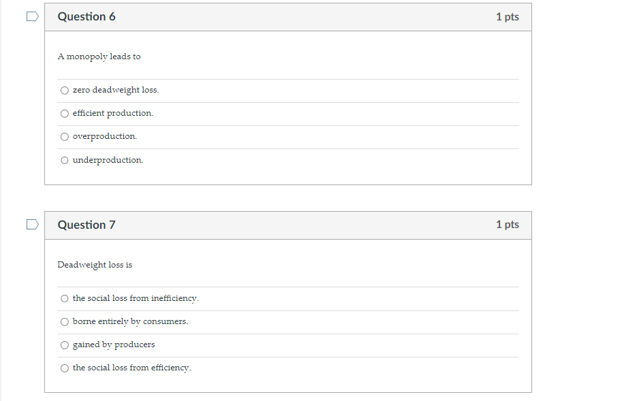Click the prompt A monopoly leads to

pos(99,57)
